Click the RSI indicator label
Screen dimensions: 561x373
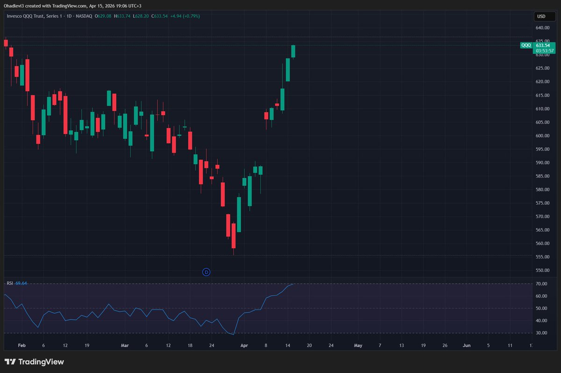tap(9, 283)
